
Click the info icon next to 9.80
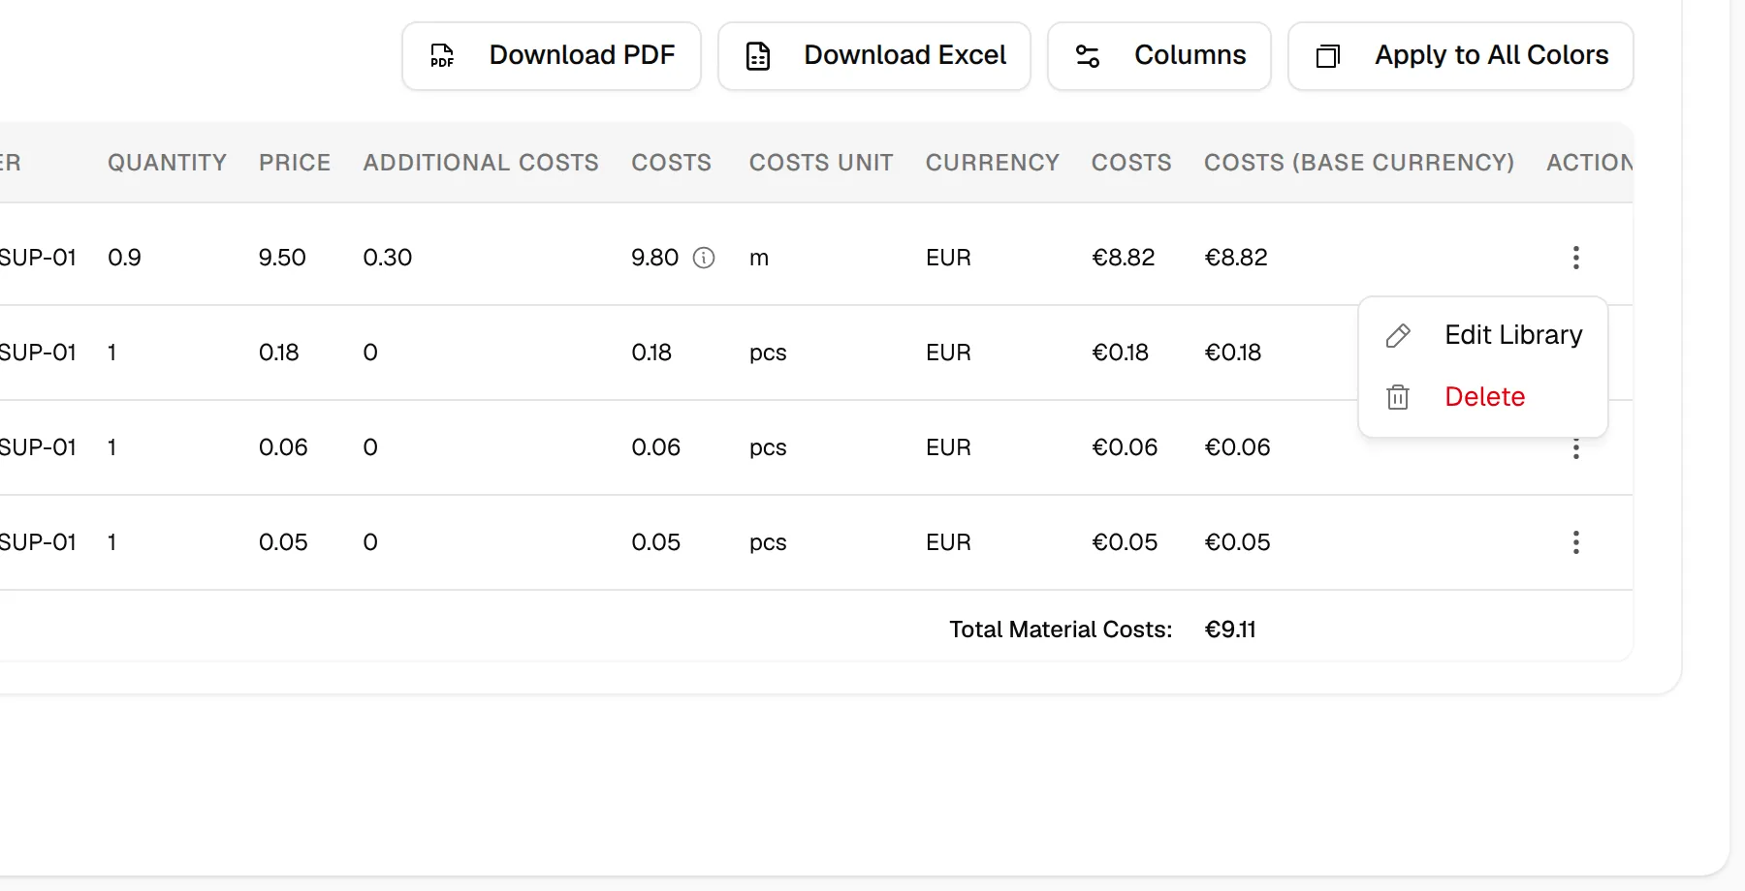(x=704, y=258)
